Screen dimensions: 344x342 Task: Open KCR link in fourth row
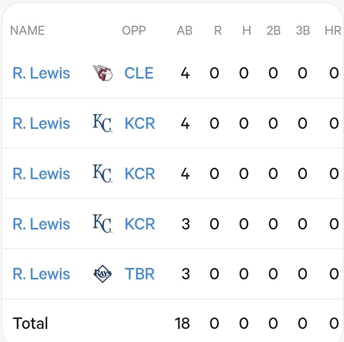coord(140,224)
